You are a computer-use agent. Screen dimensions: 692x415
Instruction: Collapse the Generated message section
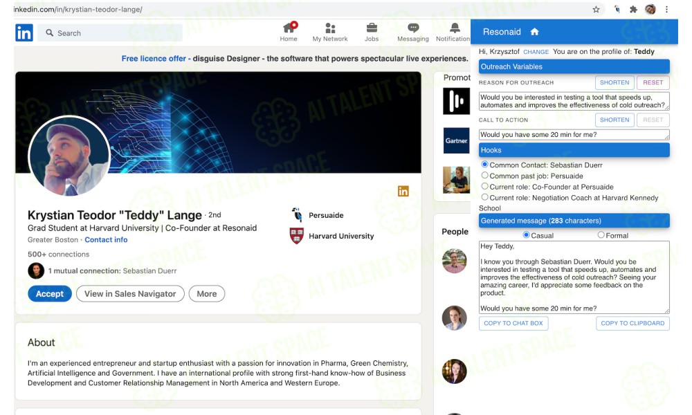click(x=574, y=221)
